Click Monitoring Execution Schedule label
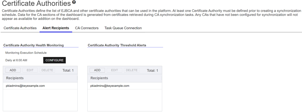This screenshot has width=302, height=112. coord(26,53)
